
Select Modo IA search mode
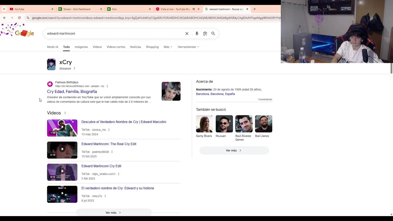53,47
